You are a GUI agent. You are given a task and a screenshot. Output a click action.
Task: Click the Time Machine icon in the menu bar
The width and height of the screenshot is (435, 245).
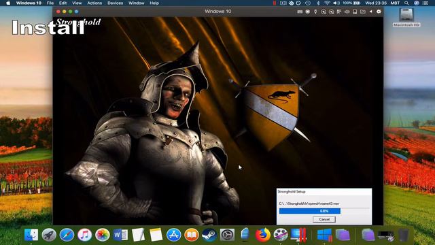coord(308,3)
